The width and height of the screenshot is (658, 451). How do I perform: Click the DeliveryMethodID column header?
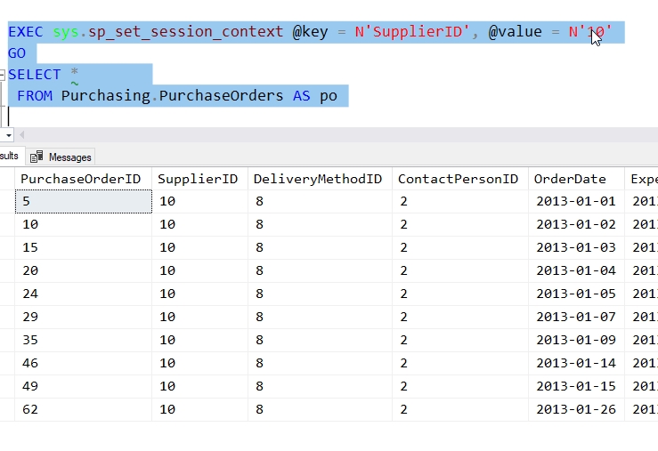[x=317, y=179]
